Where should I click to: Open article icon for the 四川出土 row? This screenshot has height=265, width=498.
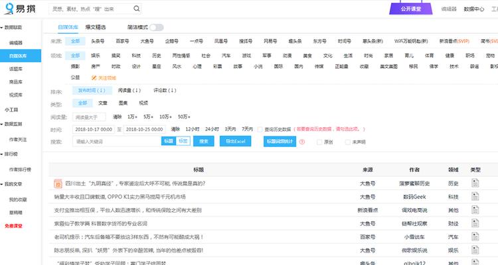475,184
